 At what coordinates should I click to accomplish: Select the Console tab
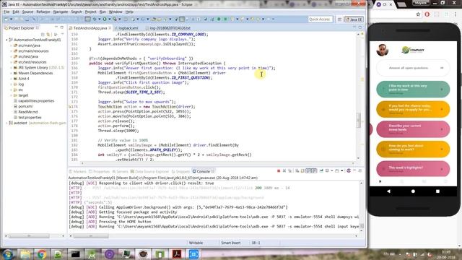[x=204, y=171]
